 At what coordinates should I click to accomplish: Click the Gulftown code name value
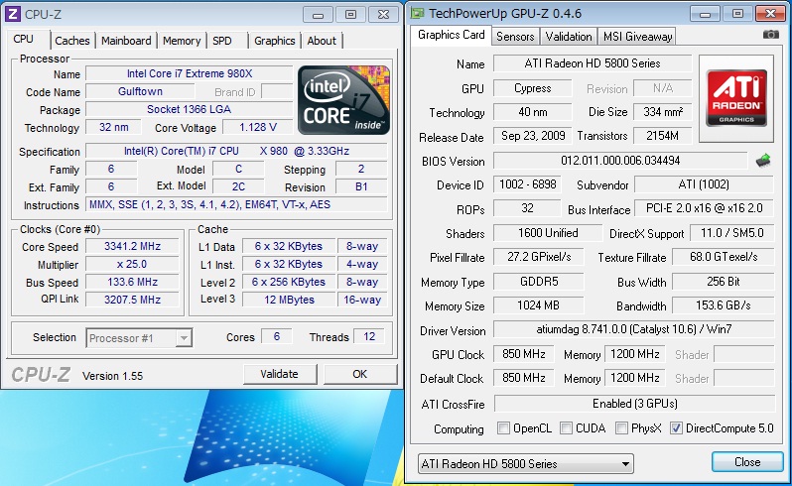140,91
